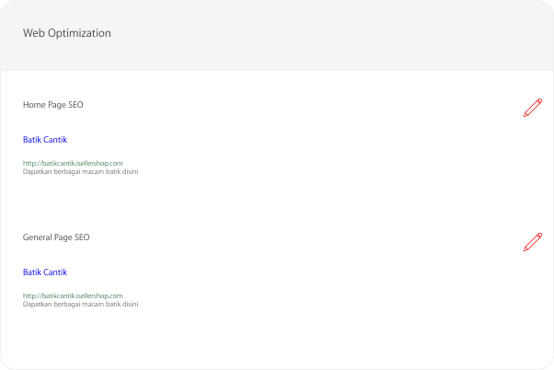Click "Dapatkan berbagai macam batik disini" under Home Page

pos(81,171)
